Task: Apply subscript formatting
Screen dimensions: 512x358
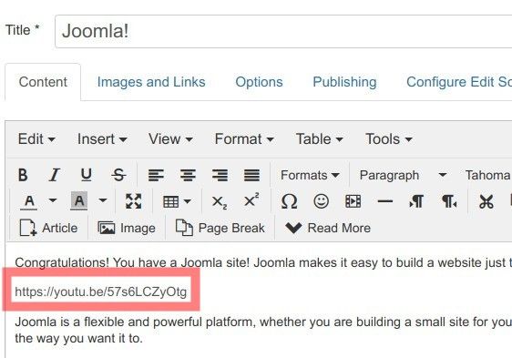Action: (219, 202)
